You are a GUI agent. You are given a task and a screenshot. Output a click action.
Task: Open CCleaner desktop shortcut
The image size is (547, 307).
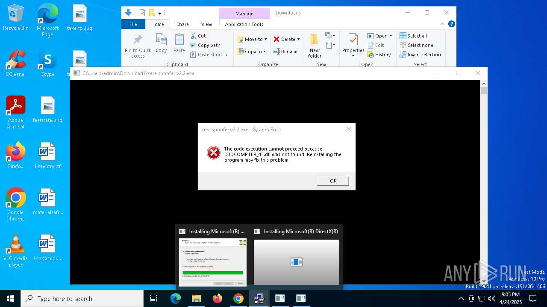pos(16,64)
